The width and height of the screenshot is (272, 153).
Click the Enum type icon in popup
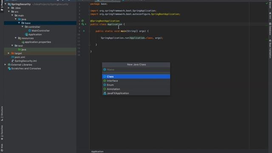(x=105, y=85)
